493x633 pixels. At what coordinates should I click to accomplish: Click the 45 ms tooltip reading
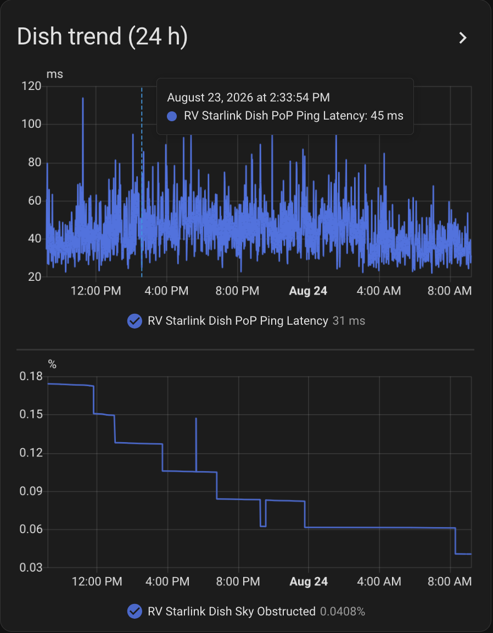pos(386,116)
